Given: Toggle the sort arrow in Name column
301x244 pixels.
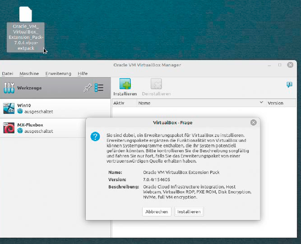Looking at the screenshot, I should click(261, 102).
